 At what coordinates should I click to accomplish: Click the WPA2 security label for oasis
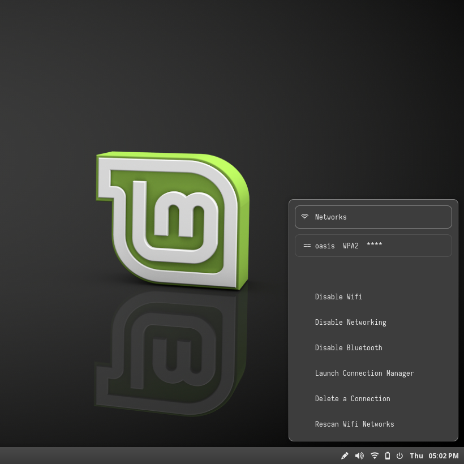(351, 246)
